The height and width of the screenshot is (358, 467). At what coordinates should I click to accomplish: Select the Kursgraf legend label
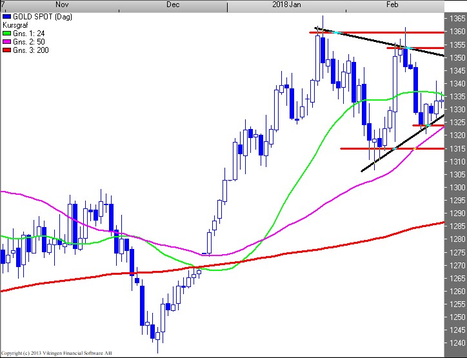coord(16,24)
